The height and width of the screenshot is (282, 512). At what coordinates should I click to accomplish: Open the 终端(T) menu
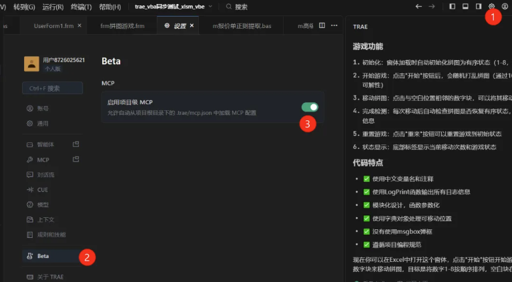pyautogui.click(x=81, y=7)
